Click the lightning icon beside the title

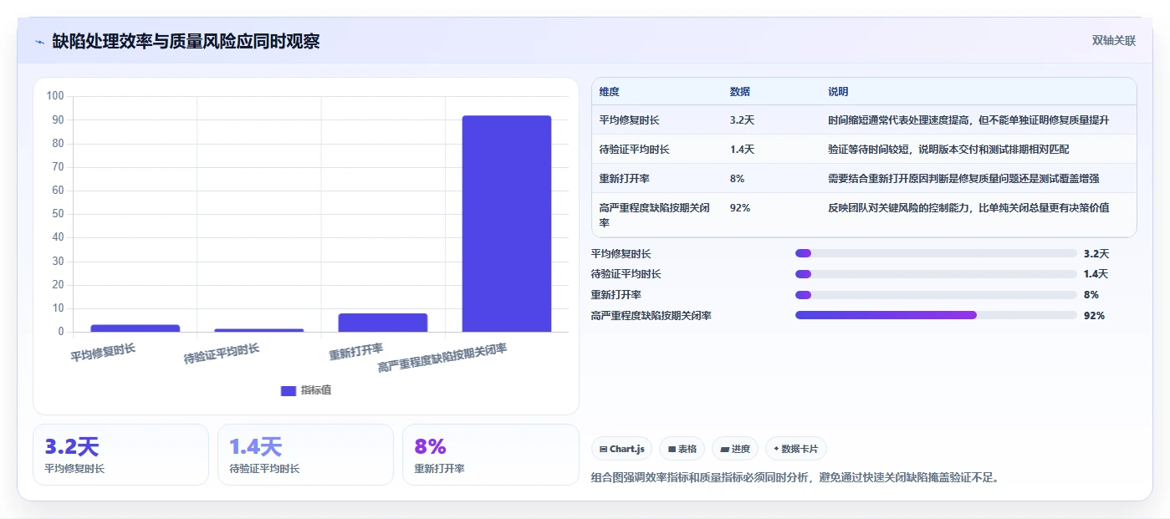click(x=39, y=42)
